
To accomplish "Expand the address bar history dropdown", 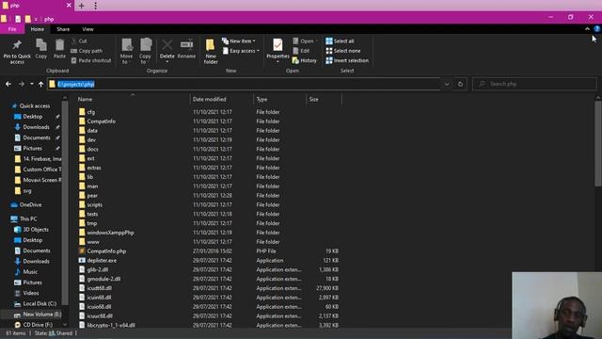I will 447,84.
